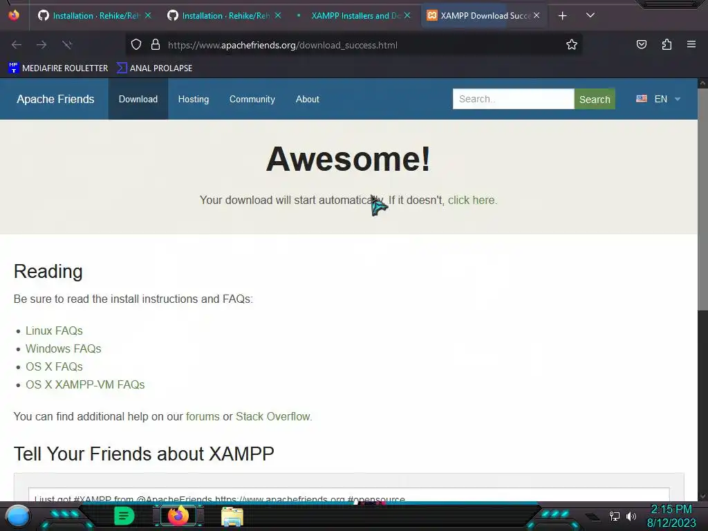Go forward one page
Image resolution: width=708 pixels, height=531 pixels.
pos(41,45)
